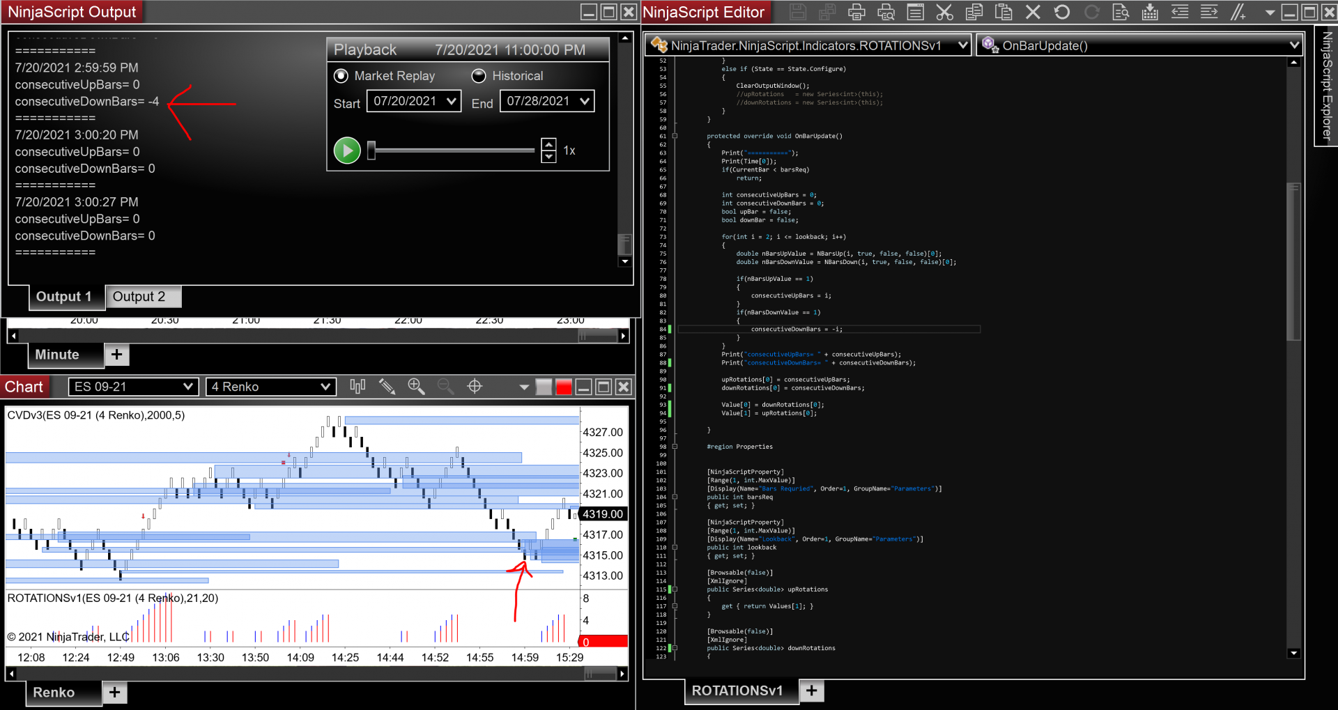Expand the chart toolbar overflow arrow
1338x710 pixels.
click(524, 387)
